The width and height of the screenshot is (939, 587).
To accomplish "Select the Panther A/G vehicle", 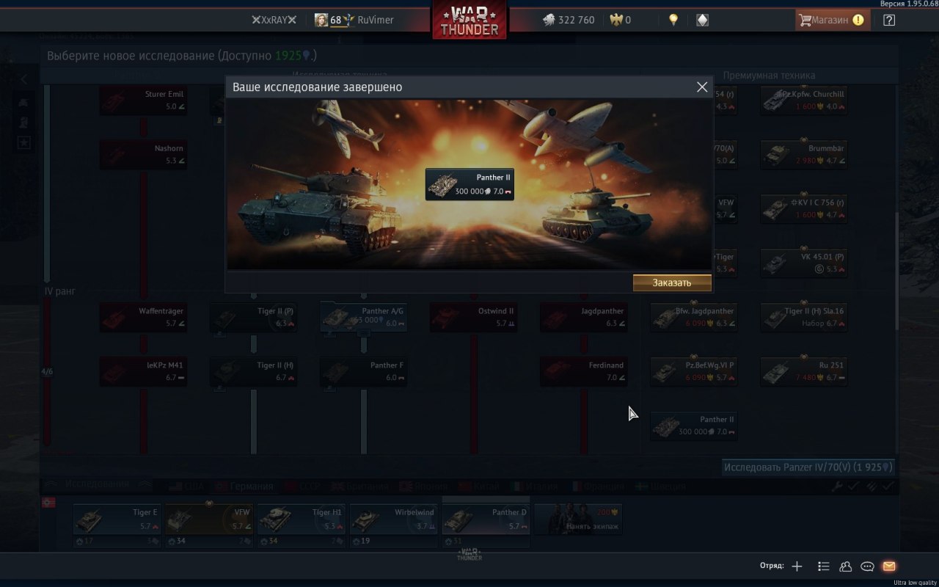I will click(x=363, y=317).
